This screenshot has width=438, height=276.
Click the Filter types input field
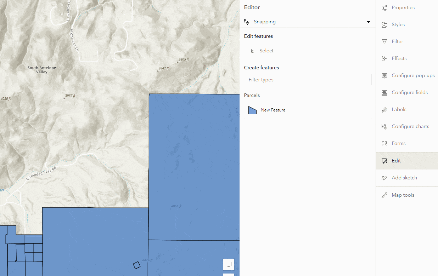click(307, 79)
